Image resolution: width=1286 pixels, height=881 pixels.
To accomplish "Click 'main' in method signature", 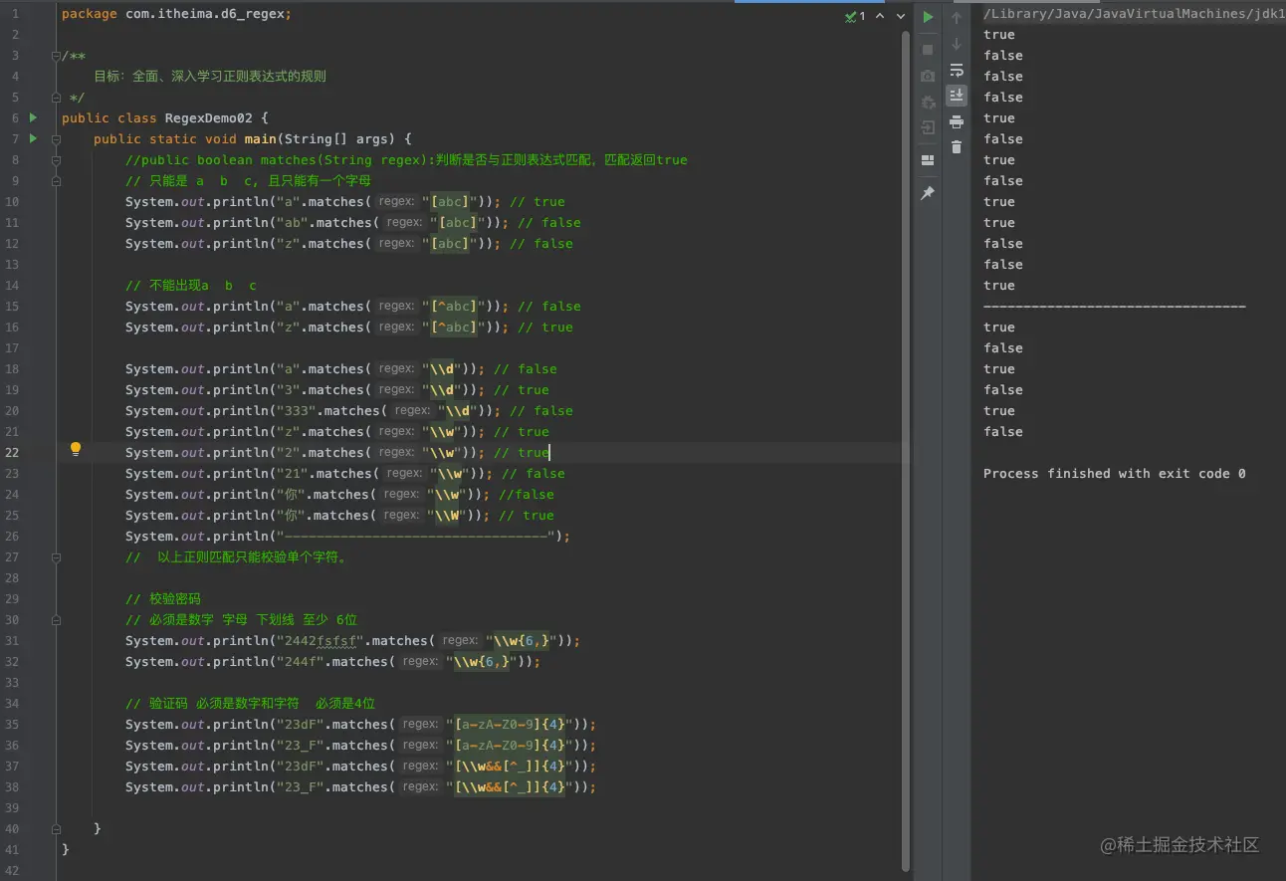I will coord(260,138).
